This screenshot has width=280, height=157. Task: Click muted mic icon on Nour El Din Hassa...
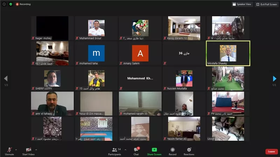[77, 113]
